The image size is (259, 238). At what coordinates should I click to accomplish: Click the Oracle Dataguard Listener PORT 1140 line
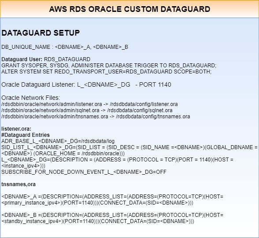click(x=86, y=84)
